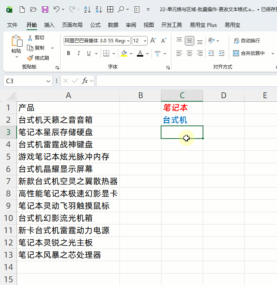Click the Merge and Center icon
The image size is (277, 285).
pos(236,53)
